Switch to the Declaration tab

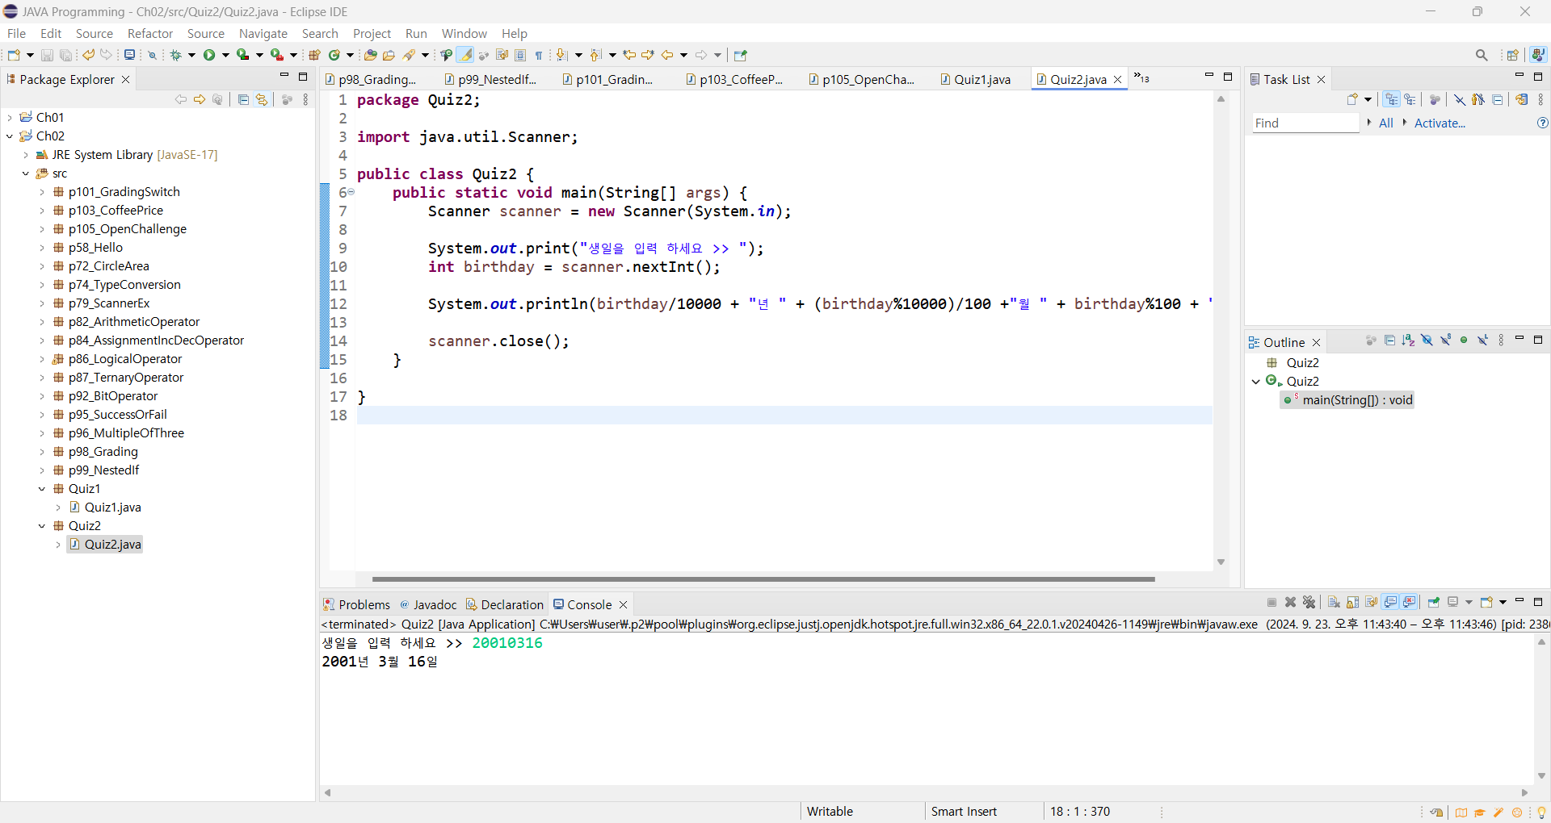pos(505,604)
